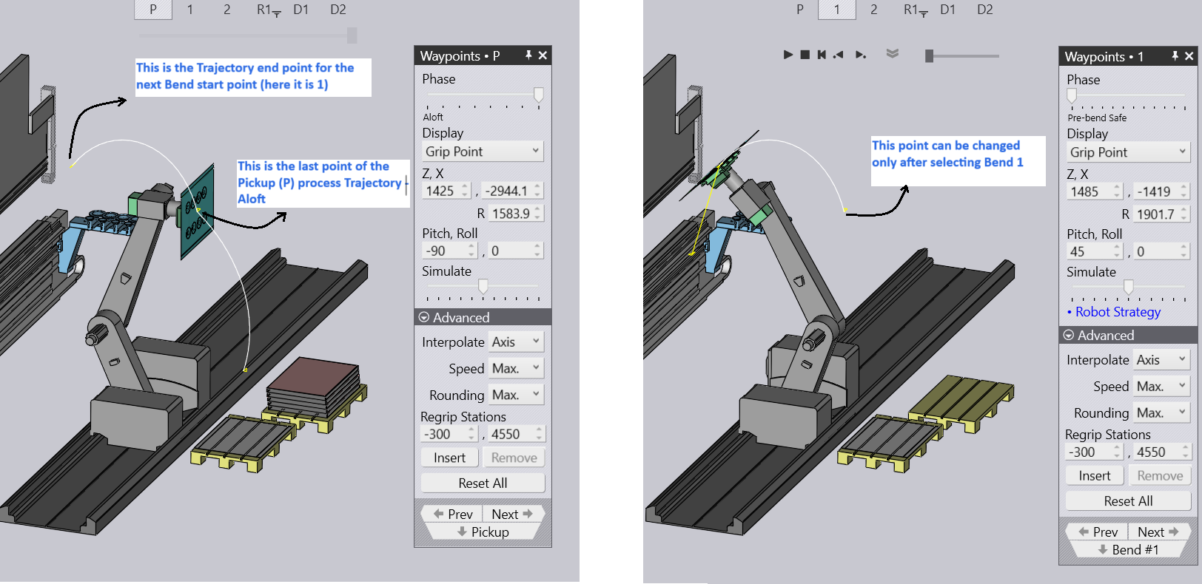The width and height of the screenshot is (1202, 584).
Task: Select tab 1 in left view
Action: pyautogui.click(x=190, y=10)
